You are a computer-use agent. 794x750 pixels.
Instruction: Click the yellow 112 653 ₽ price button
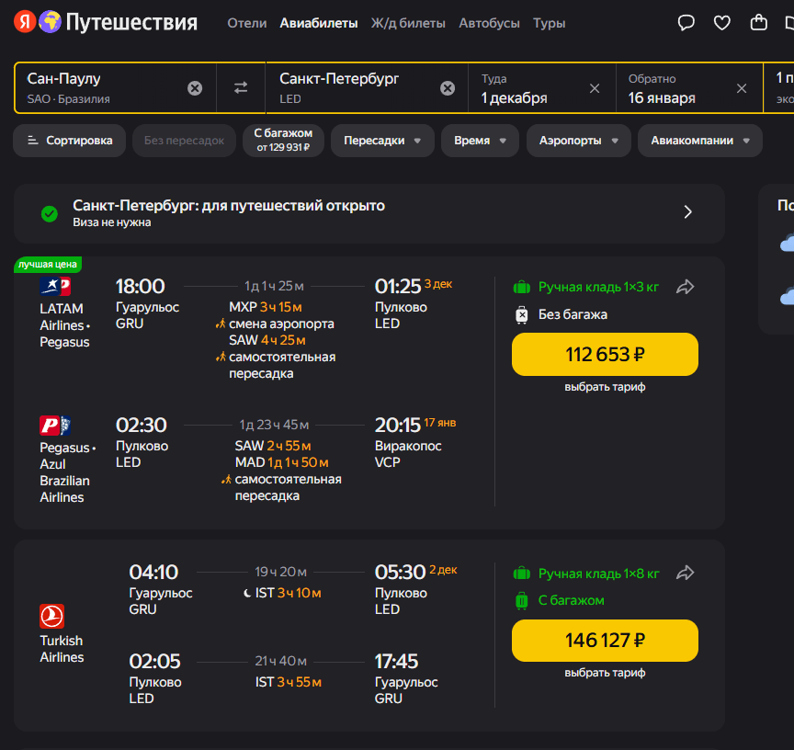pos(605,354)
